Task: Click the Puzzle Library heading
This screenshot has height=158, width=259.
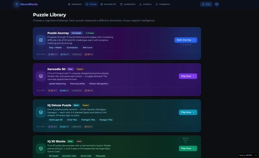Action: [x=49, y=15]
